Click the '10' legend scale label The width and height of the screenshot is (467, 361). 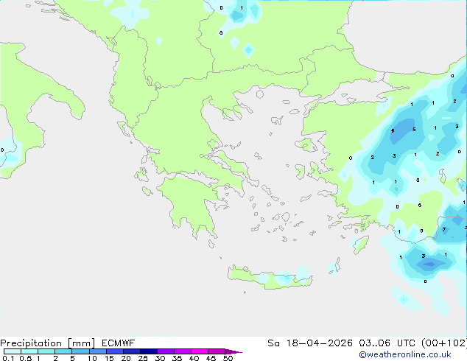pos(92,358)
